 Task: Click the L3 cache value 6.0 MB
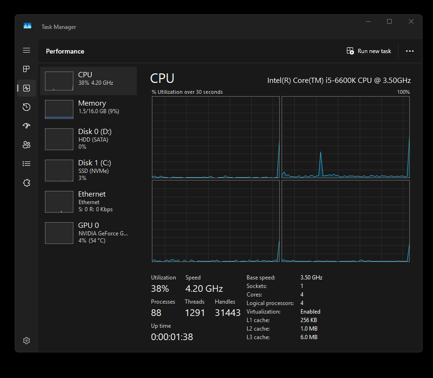pos(309,337)
